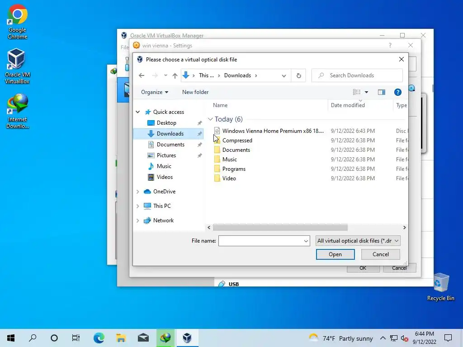This screenshot has height=347, width=463.
Task: Open the Organize dropdown menu
Action: click(155, 92)
